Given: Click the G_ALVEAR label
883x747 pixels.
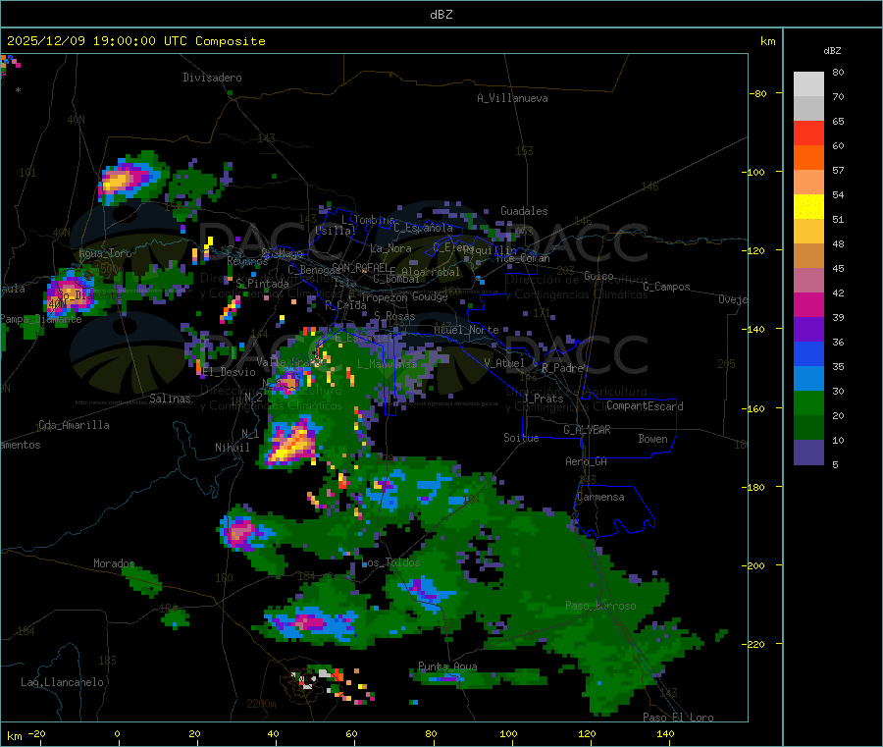Looking at the screenshot, I should pos(587,430).
